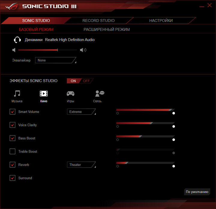Viewport: 216px width, 209px height.
Task: Click Bass Boost slider maximum dot
Action: [174, 140]
